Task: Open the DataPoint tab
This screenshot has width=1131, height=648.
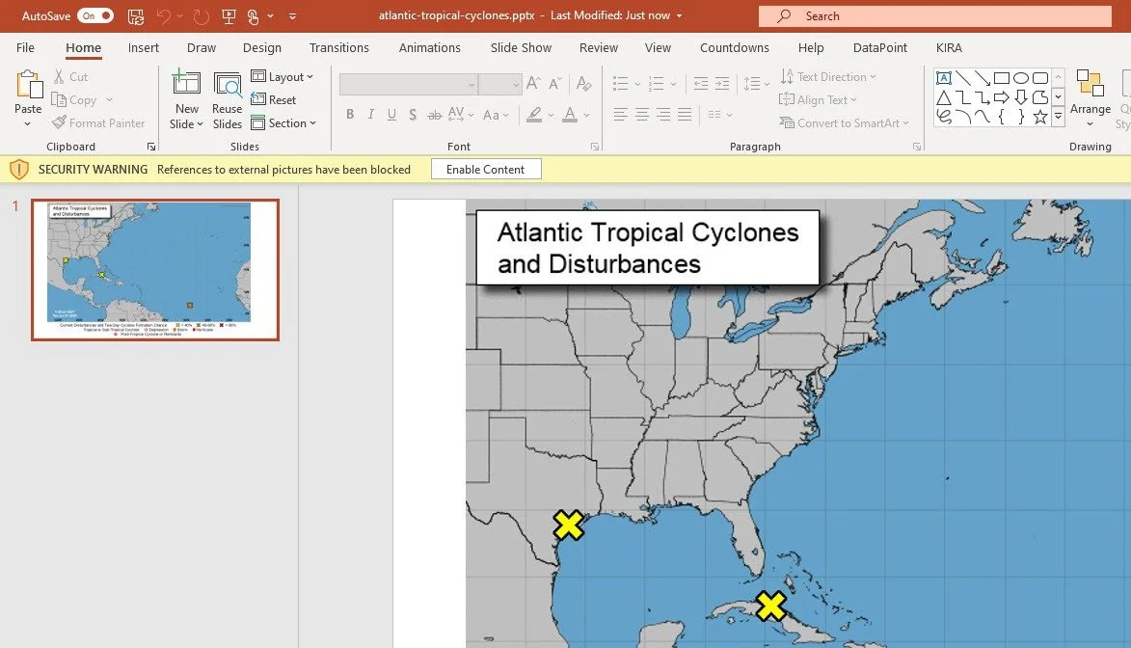Action: [880, 47]
